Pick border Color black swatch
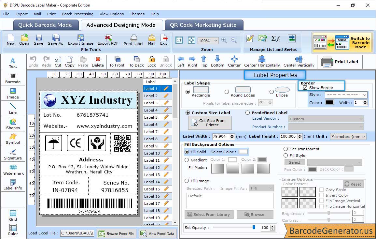The width and height of the screenshot is (376, 239). click(329, 102)
